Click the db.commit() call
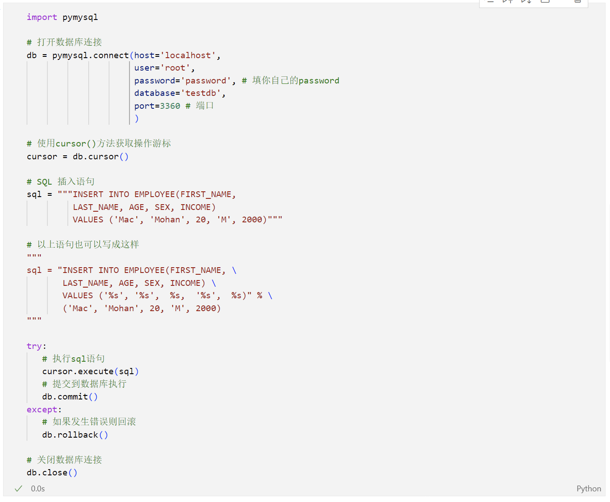This screenshot has height=502, width=610. tap(70, 396)
